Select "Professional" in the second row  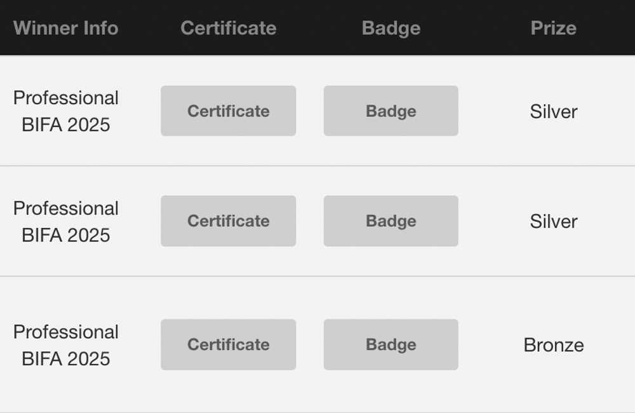[66, 208]
